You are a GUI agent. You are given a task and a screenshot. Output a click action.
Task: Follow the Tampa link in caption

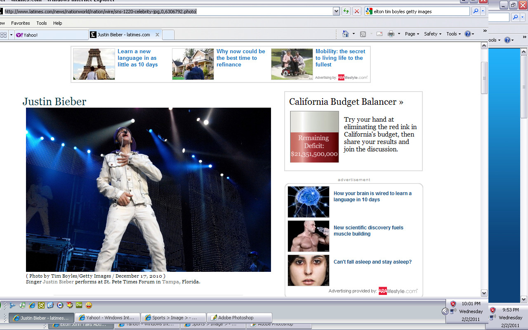(171, 282)
